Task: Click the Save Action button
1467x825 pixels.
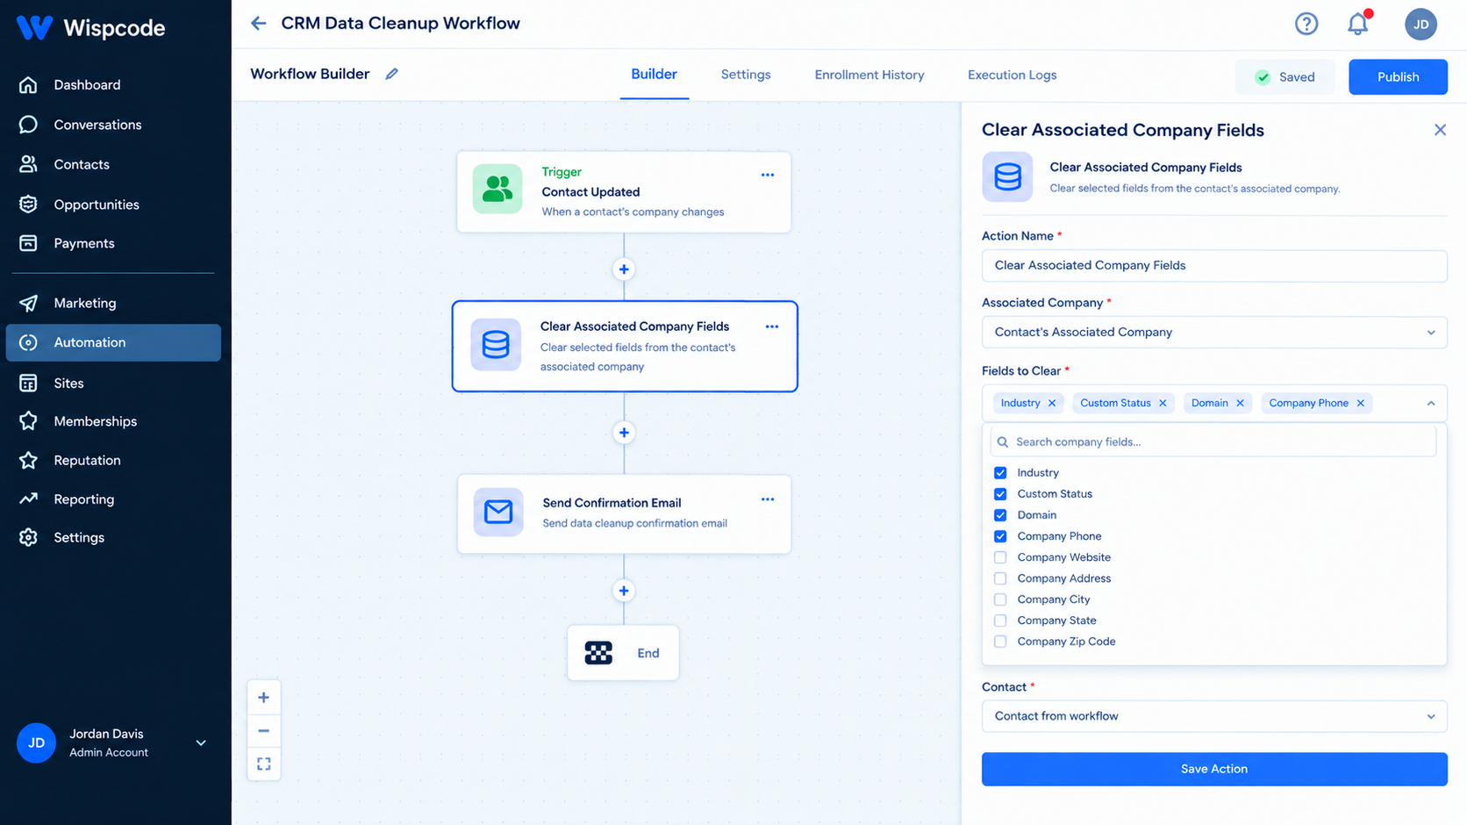Action: [x=1214, y=769]
